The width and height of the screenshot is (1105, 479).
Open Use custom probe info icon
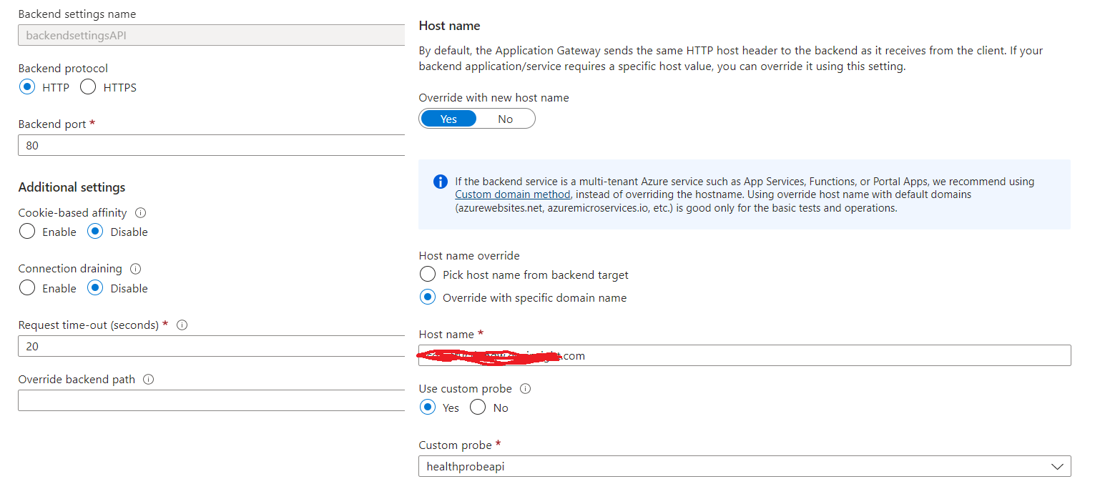(526, 389)
